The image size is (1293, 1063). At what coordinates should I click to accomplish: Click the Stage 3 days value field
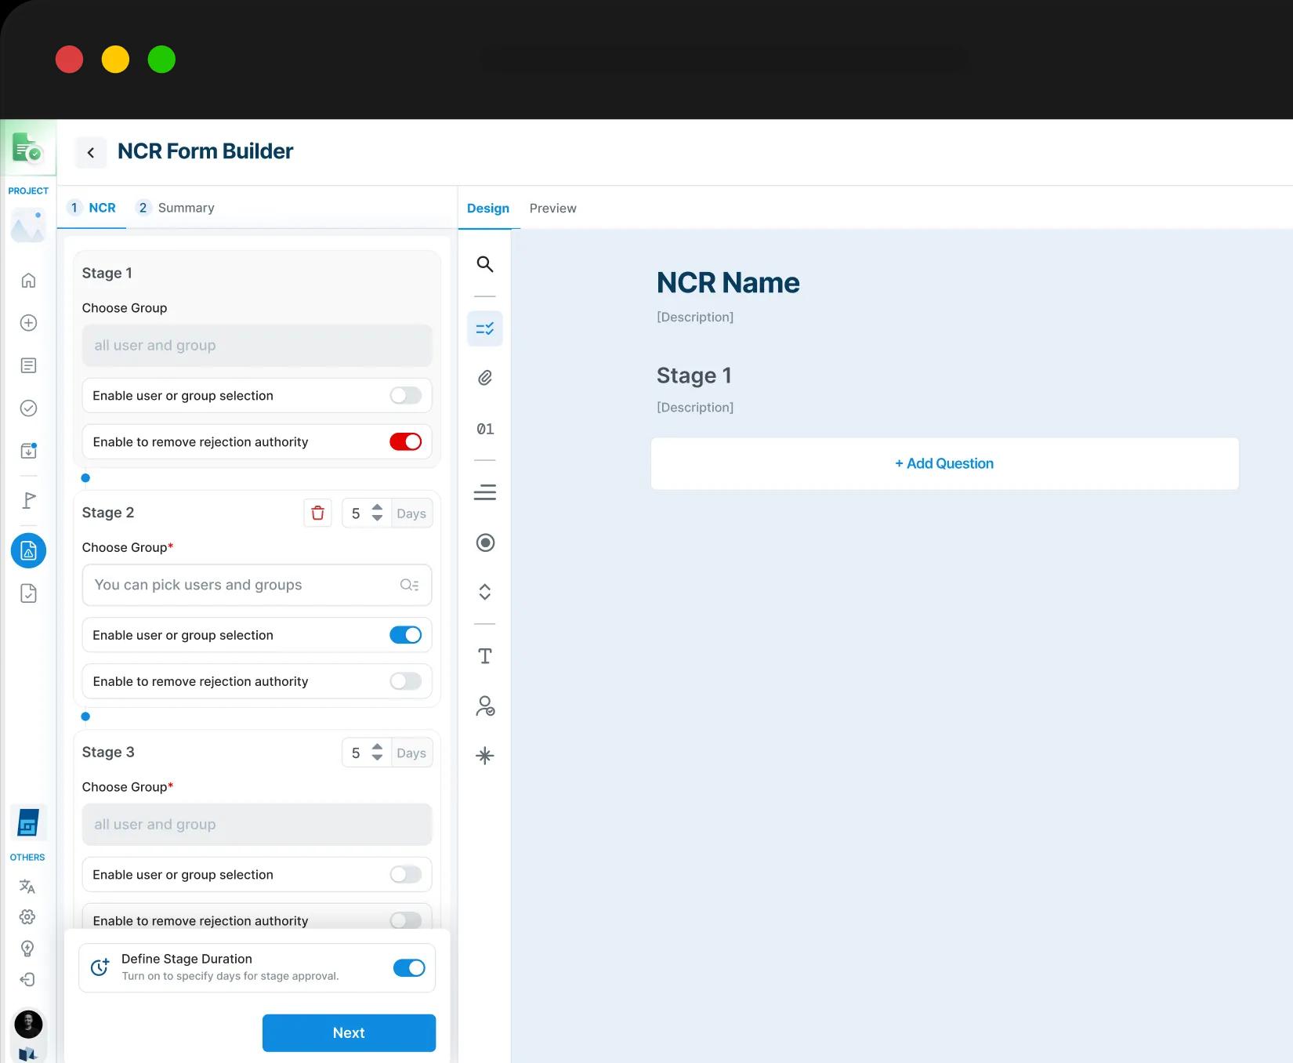pyautogui.click(x=357, y=753)
